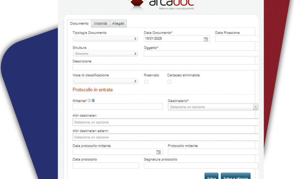Screen dimensions: 294x179
Task: Click the Salva button
Action: pyautogui.click(x=211, y=176)
